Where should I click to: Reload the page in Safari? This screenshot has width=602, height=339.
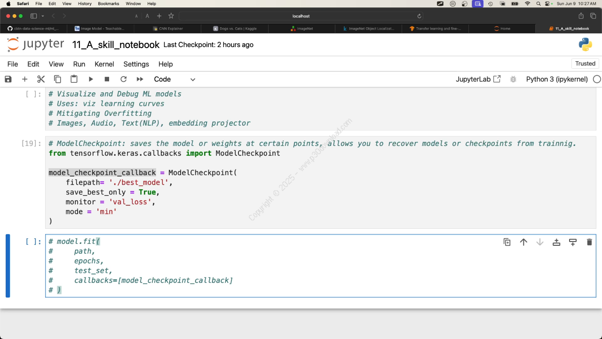[x=419, y=16]
